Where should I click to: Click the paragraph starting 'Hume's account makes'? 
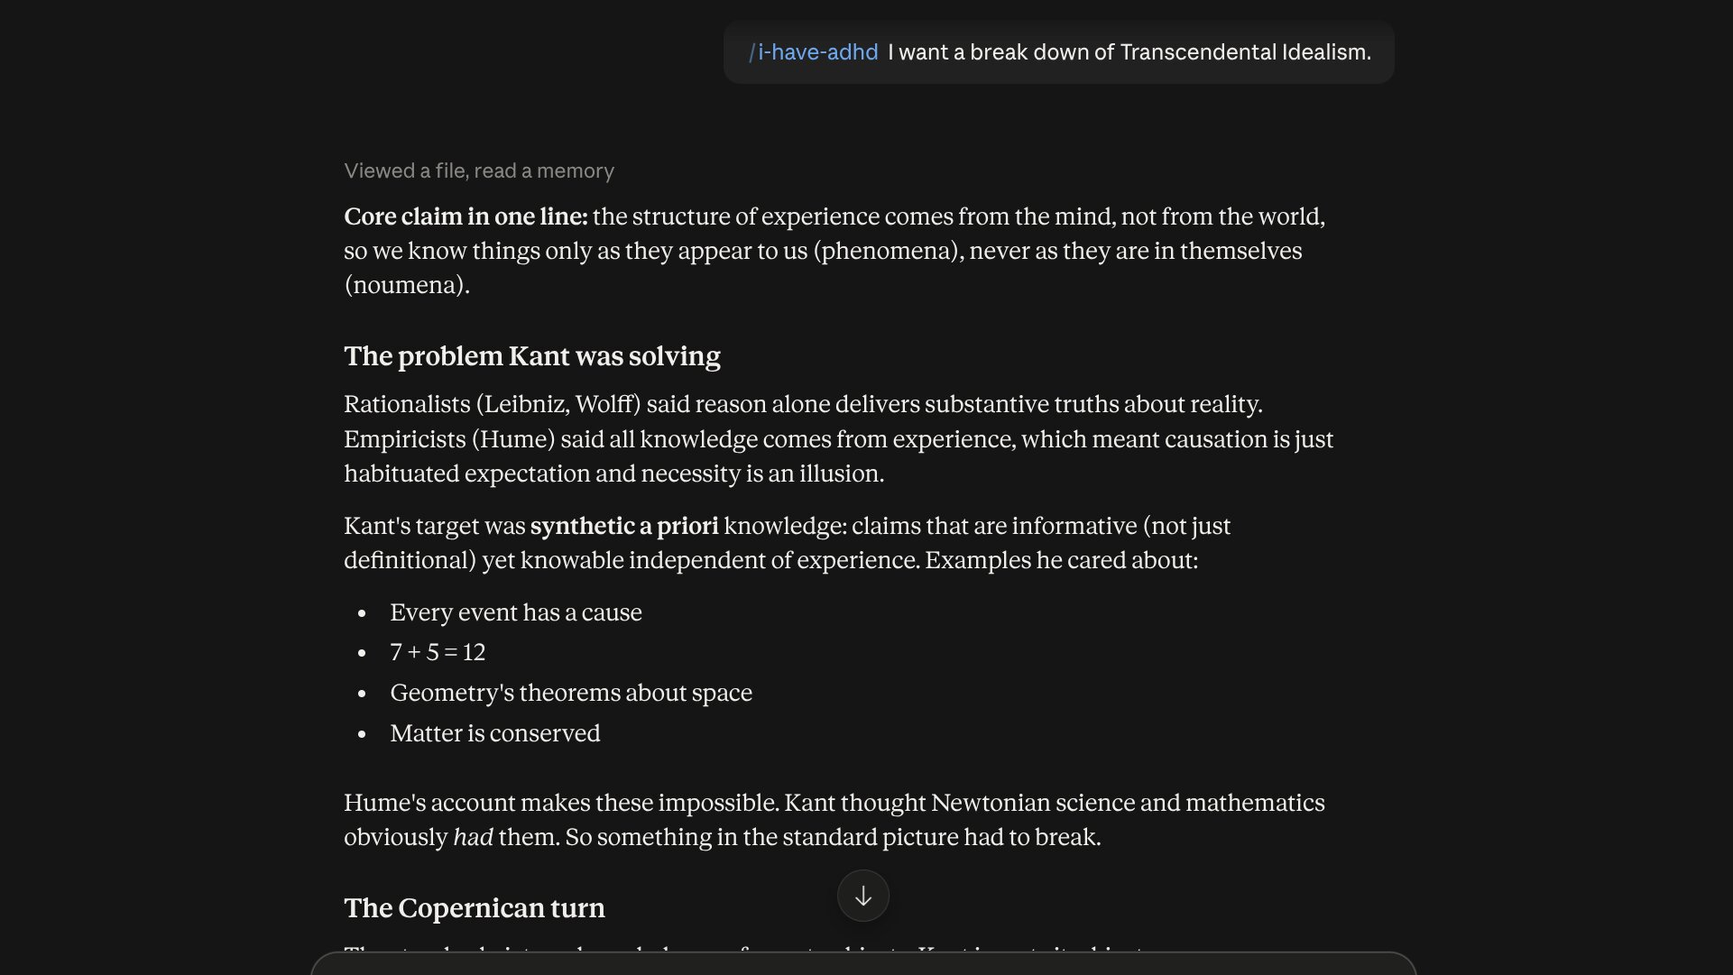tap(834, 820)
